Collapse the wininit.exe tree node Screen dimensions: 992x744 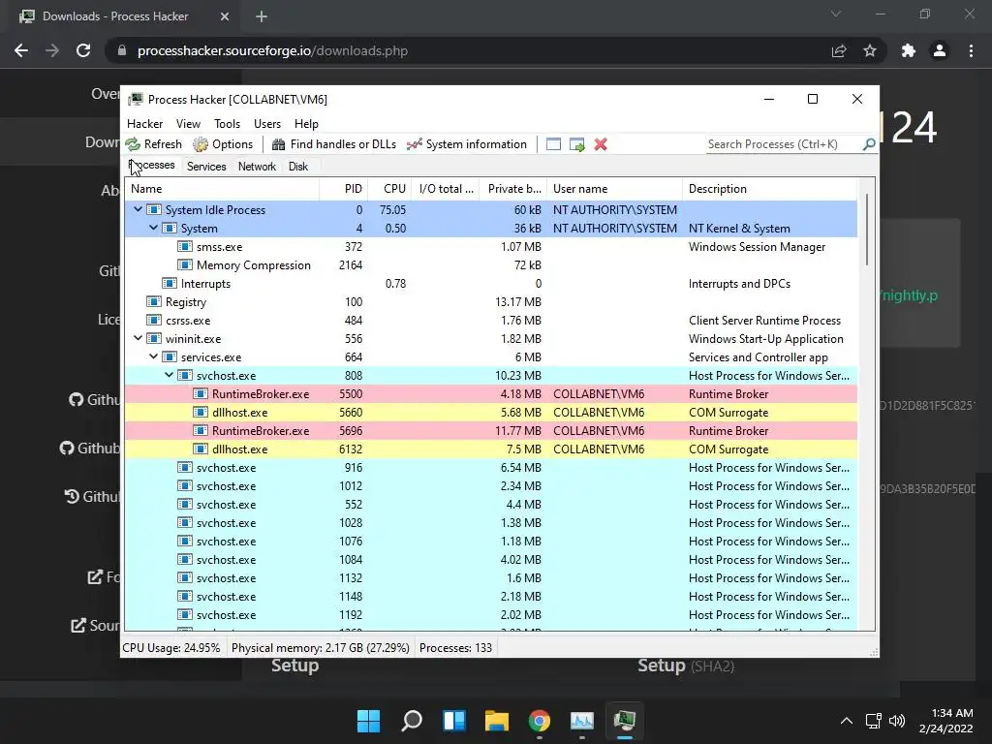click(138, 338)
